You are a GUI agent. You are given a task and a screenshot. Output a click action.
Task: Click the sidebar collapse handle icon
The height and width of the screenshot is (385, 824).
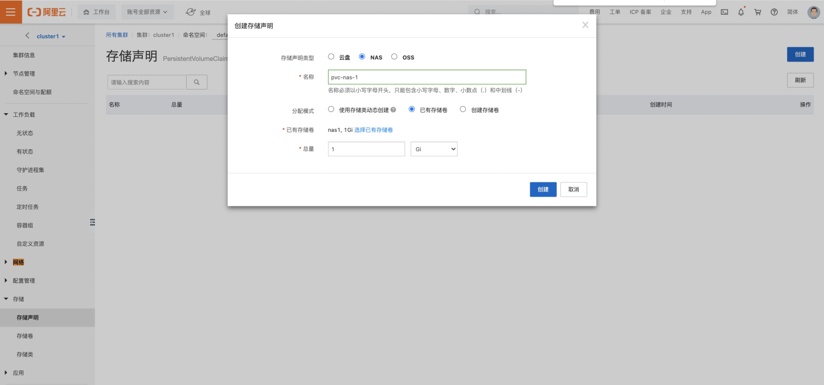[92, 222]
